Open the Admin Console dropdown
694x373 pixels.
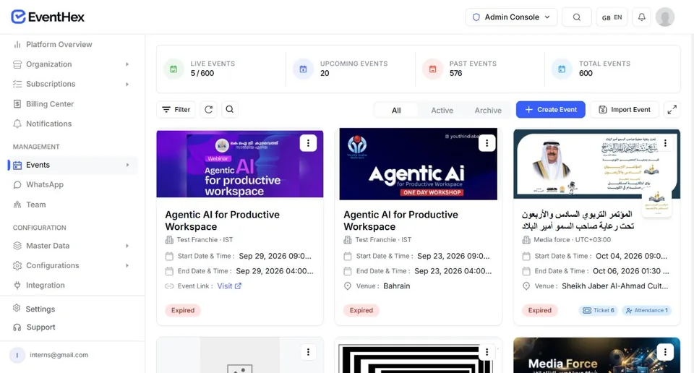(x=511, y=17)
